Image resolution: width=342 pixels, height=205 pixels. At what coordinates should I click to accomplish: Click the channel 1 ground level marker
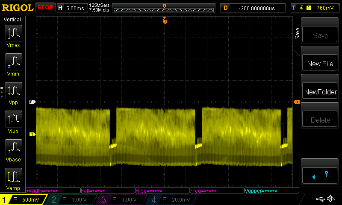tap(32, 135)
